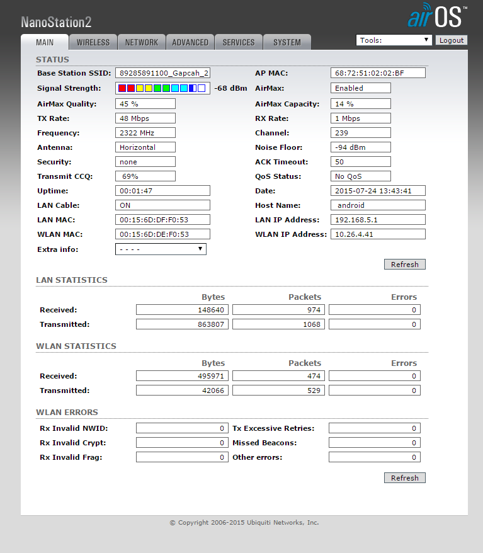Click the NanoStation2 title
The height and width of the screenshot is (553, 483).
56,22
